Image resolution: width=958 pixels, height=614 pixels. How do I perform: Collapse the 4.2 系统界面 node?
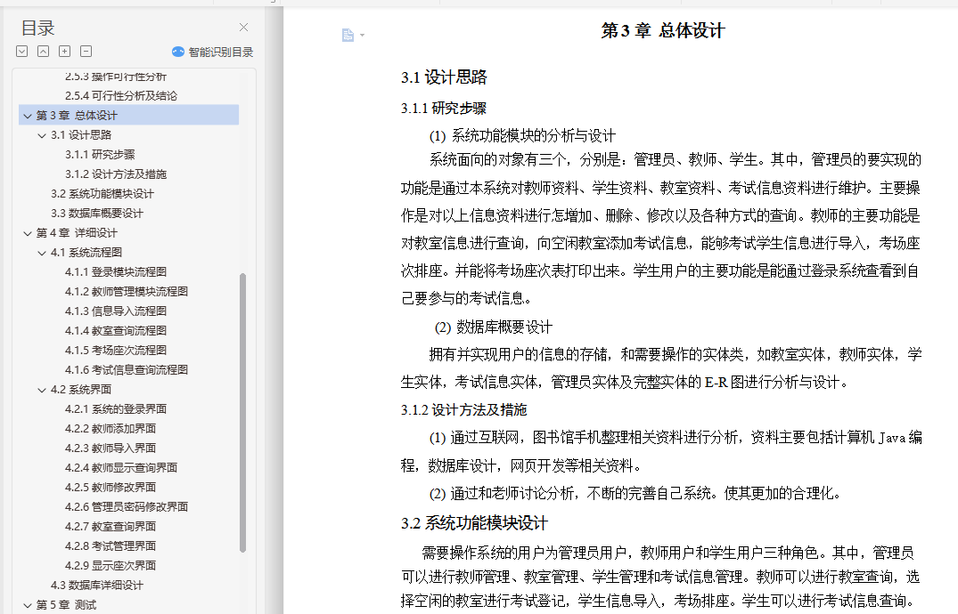[42, 390]
